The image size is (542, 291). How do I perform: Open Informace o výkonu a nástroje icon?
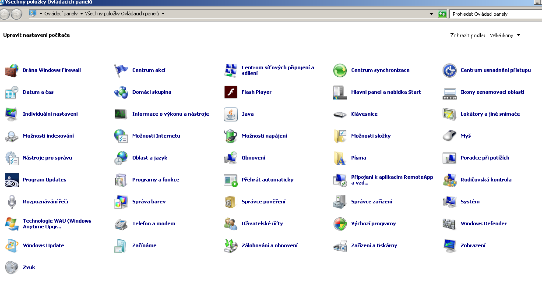pyautogui.click(x=121, y=114)
